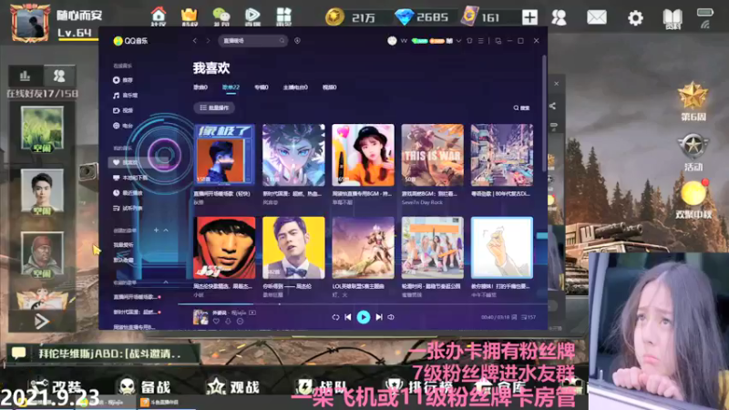Click the QQ Music search box
The height and width of the screenshot is (410, 729).
coord(252,41)
